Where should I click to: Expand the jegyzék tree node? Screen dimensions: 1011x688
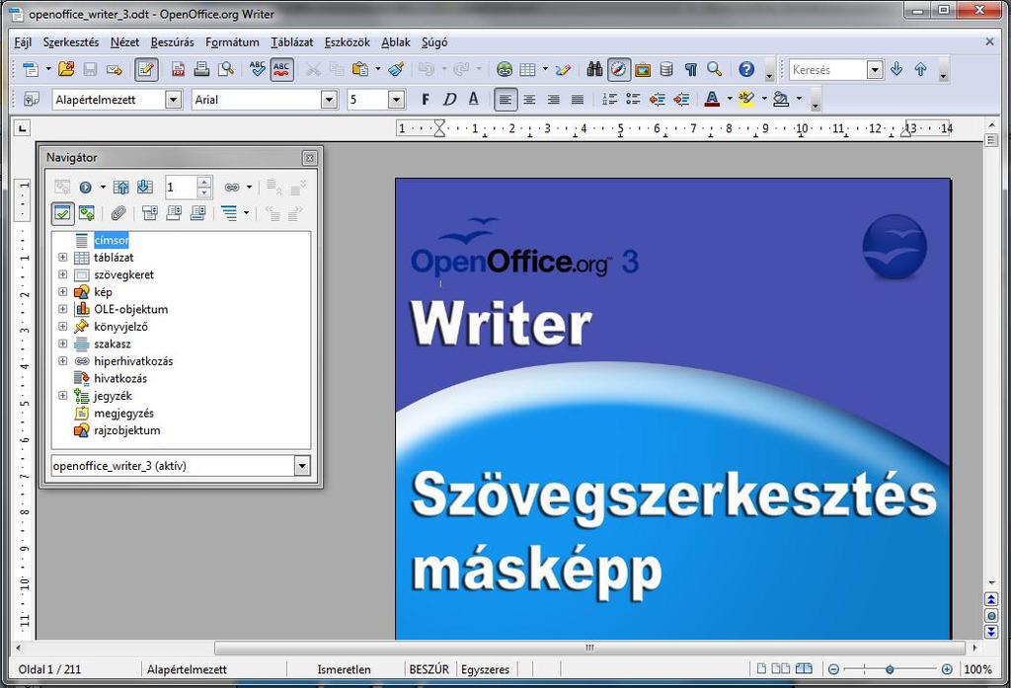click(x=62, y=395)
